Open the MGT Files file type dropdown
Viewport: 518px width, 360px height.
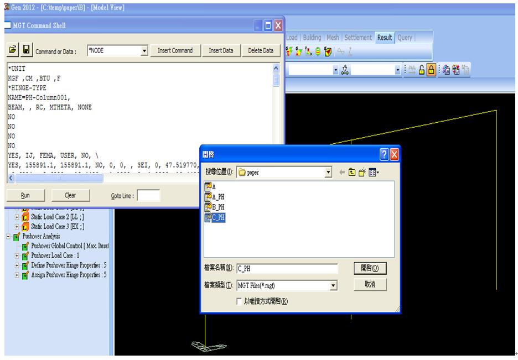pyautogui.click(x=333, y=286)
